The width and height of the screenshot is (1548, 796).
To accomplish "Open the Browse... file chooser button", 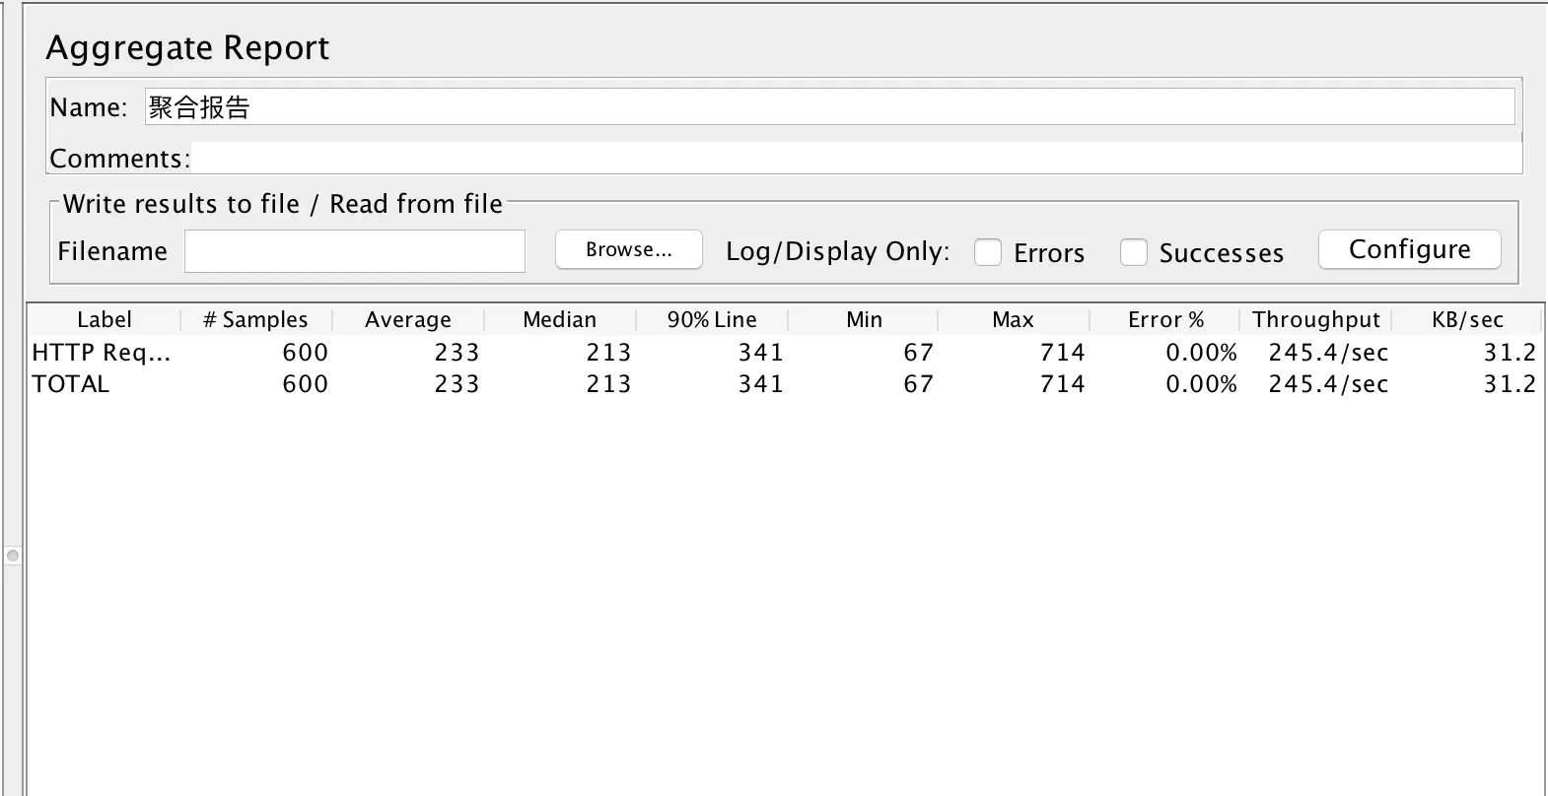I will point(629,249).
